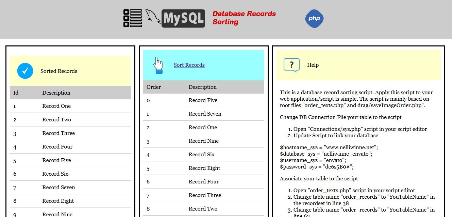
Task: Click Record Three at order 7
Action: pos(205,195)
